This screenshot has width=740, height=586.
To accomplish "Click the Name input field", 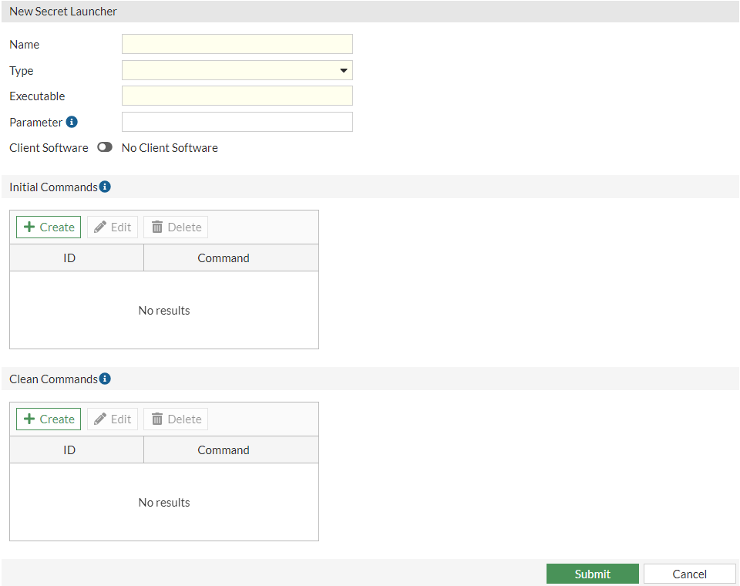I will pyautogui.click(x=237, y=44).
